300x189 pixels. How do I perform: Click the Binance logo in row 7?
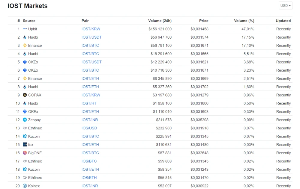point(25,78)
